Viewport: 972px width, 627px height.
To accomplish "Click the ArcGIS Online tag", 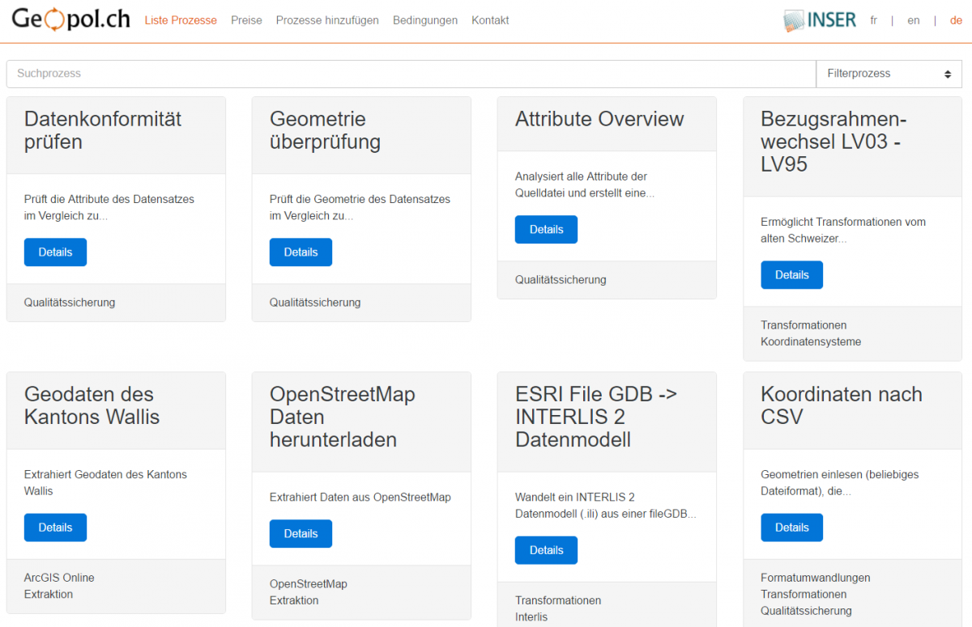I will click(59, 578).
